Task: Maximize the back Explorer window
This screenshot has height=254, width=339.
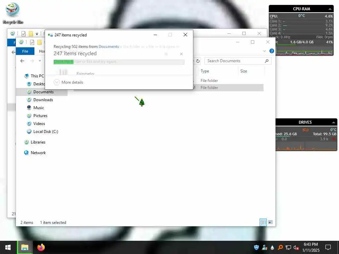Action: click(244, 33)
